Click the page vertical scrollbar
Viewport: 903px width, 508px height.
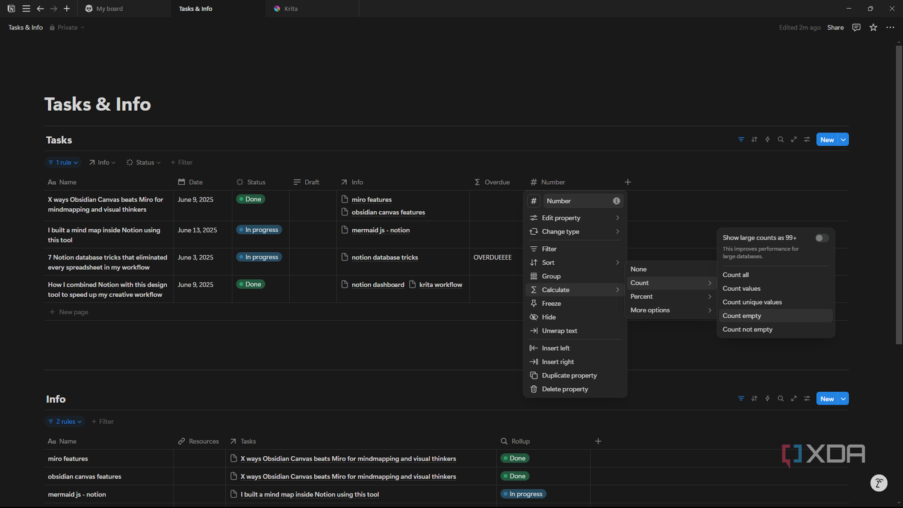point(899,194)
